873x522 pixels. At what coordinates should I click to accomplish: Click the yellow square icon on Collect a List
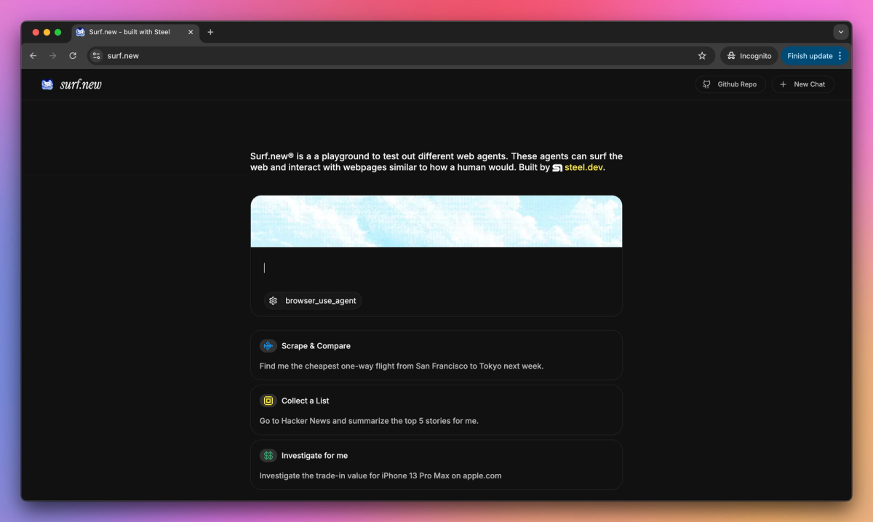pyautogui.click(x=268, y=401)
